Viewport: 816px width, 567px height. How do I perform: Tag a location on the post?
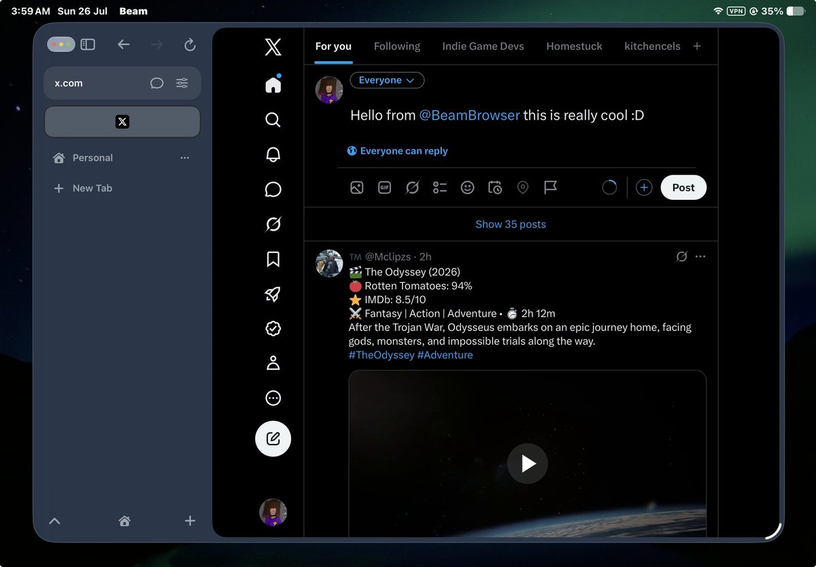tap(523, 188)
